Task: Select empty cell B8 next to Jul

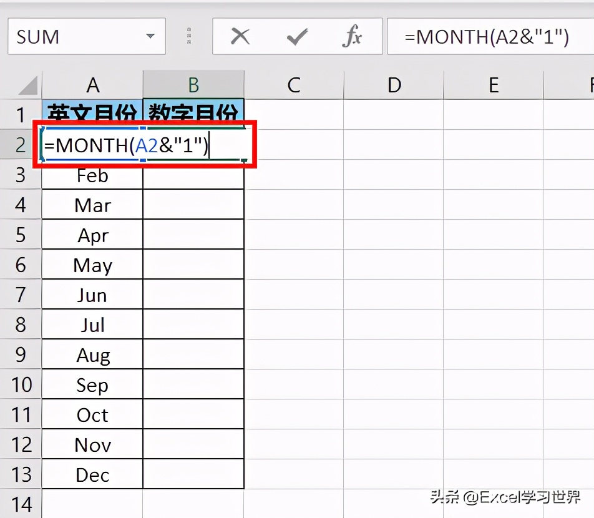Action: click(x=193, y=324)
